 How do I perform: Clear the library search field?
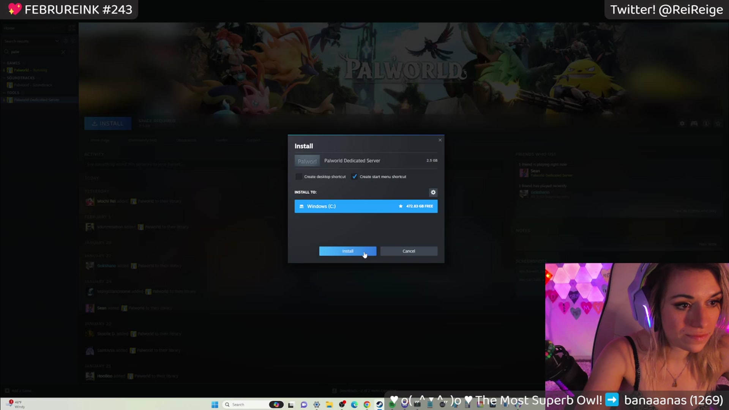(63, 52)
